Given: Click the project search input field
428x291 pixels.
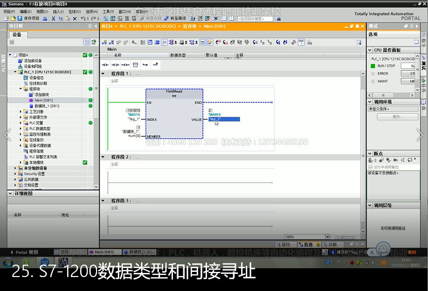Looking at the screenshot, I should click(x=255, y=19).
